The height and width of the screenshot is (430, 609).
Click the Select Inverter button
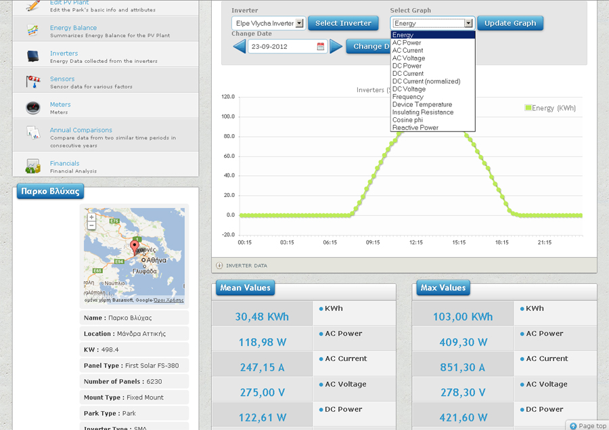343,23
